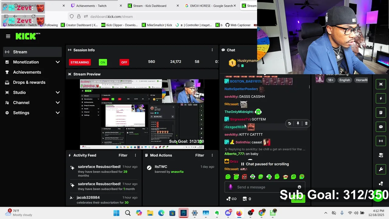Open the weather widget
This screenshot has width=389, height=219.
[19, 213]
